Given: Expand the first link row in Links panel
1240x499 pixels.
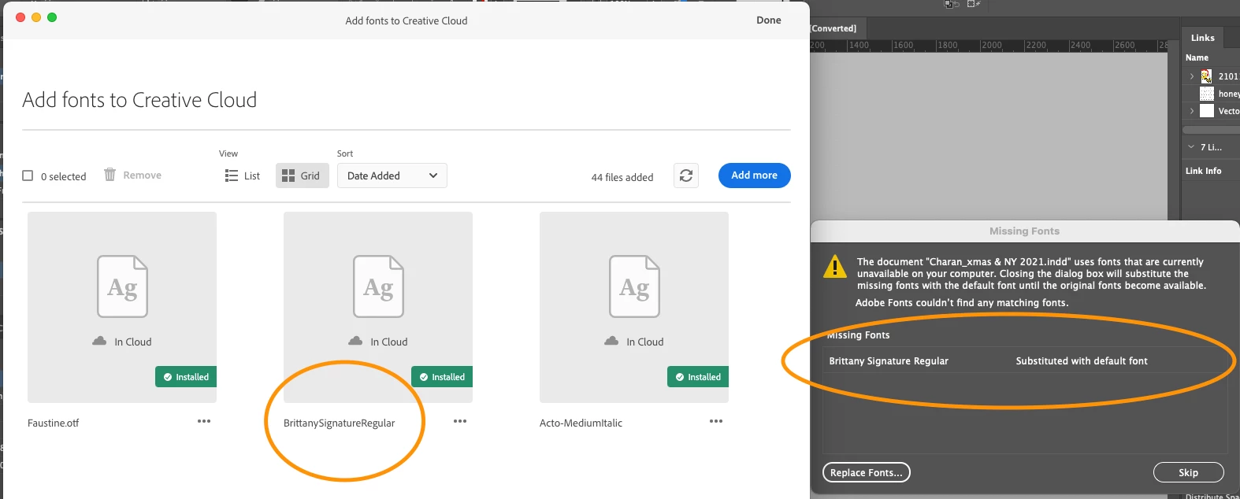Looking at the screenshot, I should pyautogui.click(x=1191, y=76).
